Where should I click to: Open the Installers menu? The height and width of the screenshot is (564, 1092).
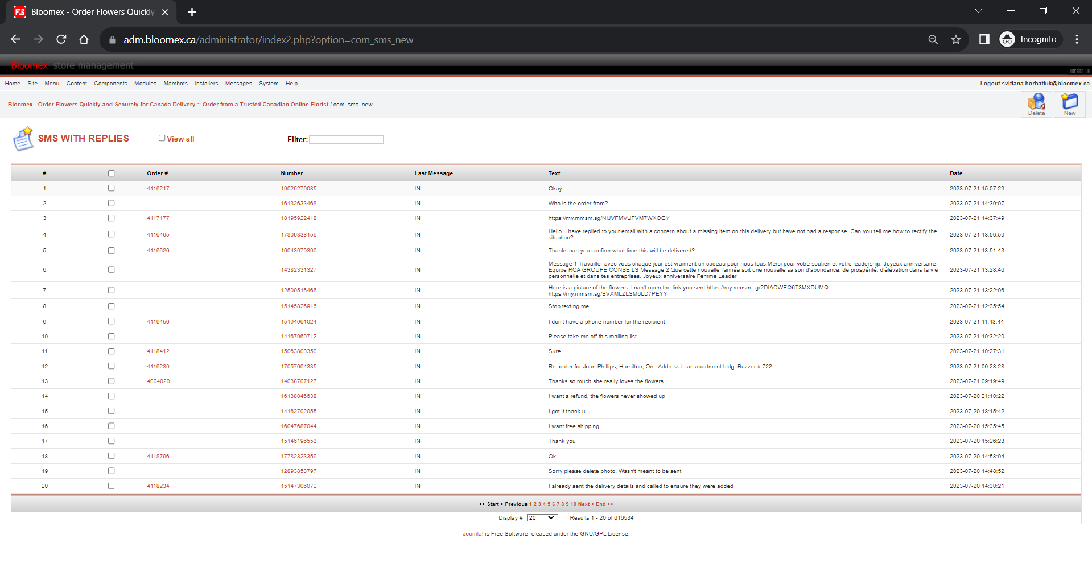pyautogui.click(x=206, y=84)
